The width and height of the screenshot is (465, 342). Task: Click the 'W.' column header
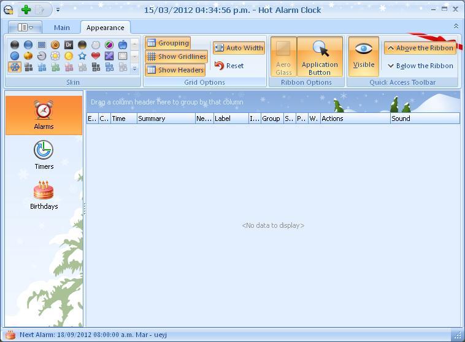pyautogui.click(x=314, y=119)
